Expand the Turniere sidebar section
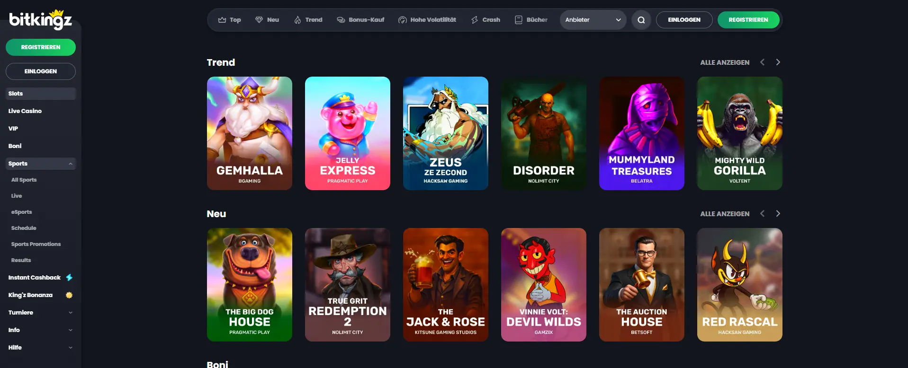The image size is (908, 368). point(71,313)
